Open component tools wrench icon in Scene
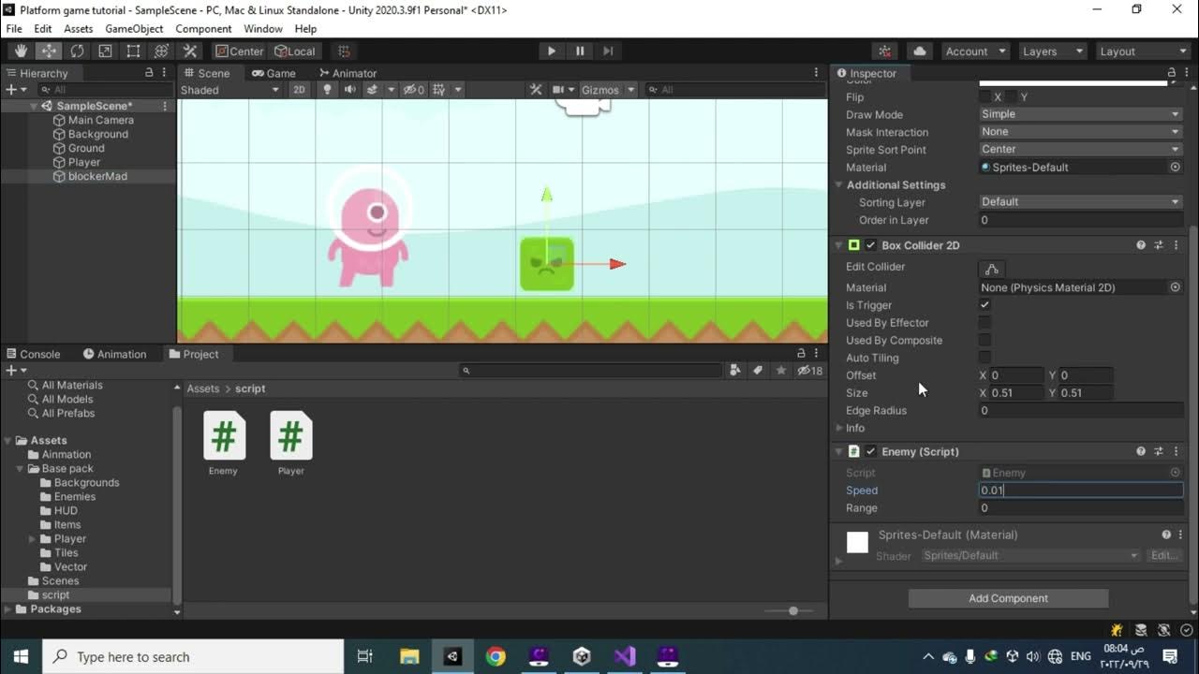 pyautogui.click(x=536, y=90)
